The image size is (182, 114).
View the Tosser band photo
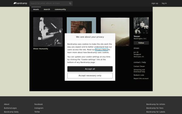tap(141, 26)
